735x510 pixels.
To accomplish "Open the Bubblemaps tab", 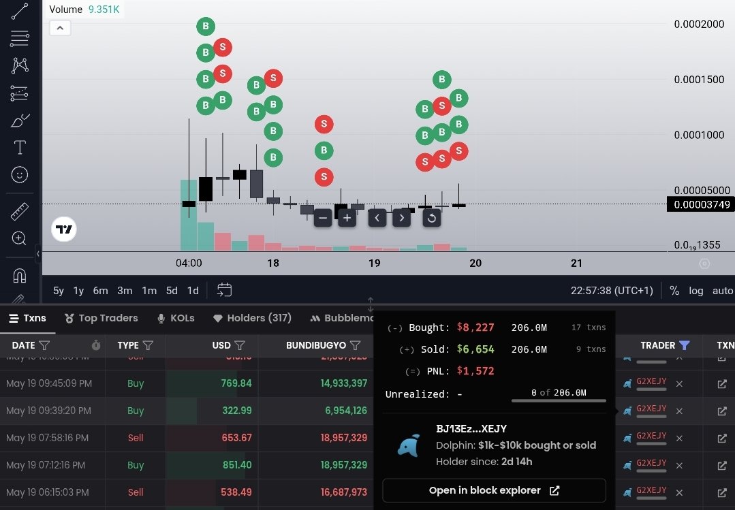I will (x=342, y=318).
